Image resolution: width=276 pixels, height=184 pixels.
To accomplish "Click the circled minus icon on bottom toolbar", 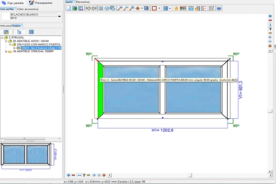I will (99, 175).
